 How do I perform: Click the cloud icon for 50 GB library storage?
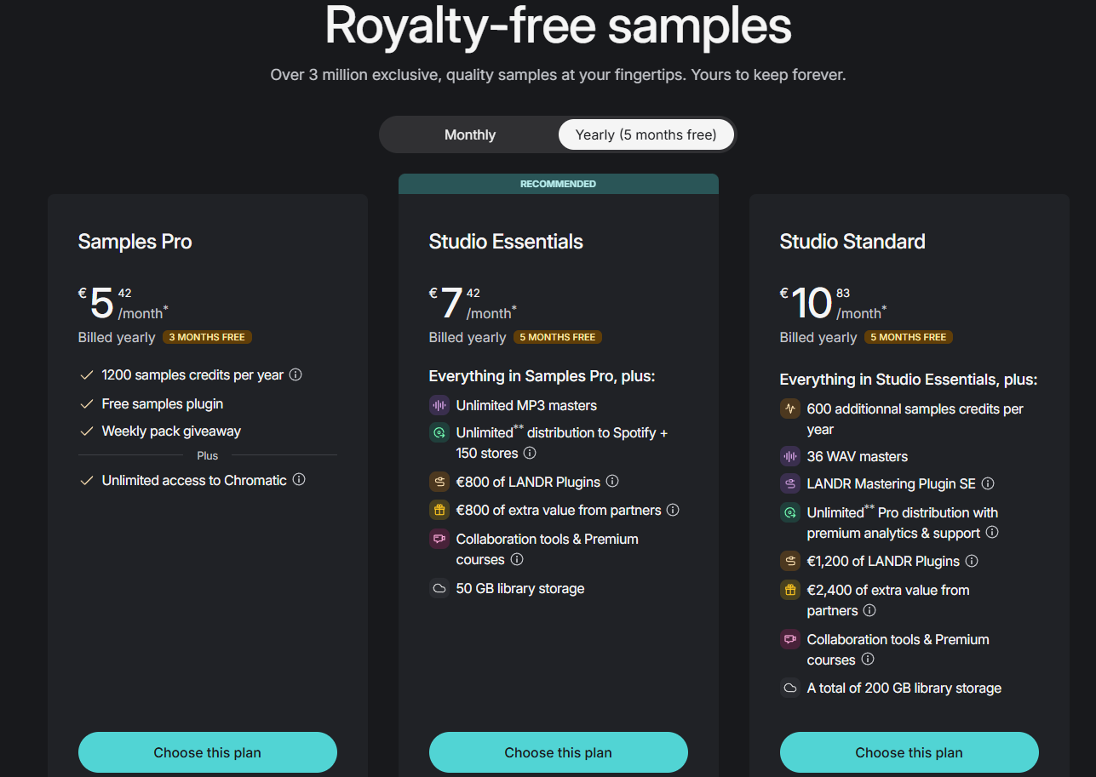[x=439, y=588]
